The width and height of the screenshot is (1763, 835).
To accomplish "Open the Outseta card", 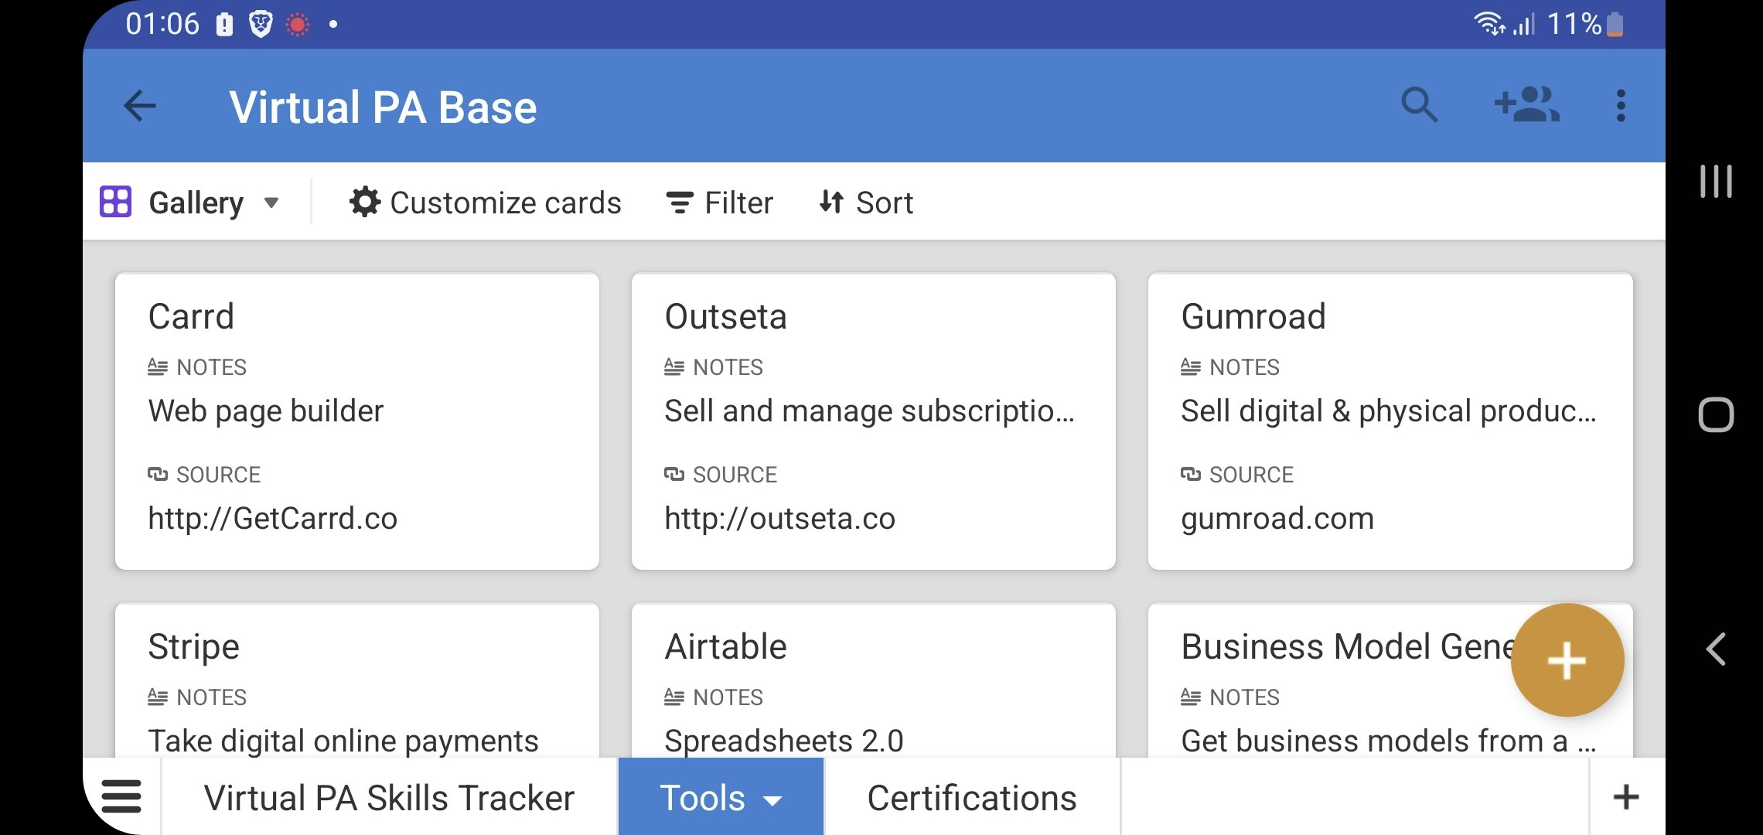I will pos(874,421).
